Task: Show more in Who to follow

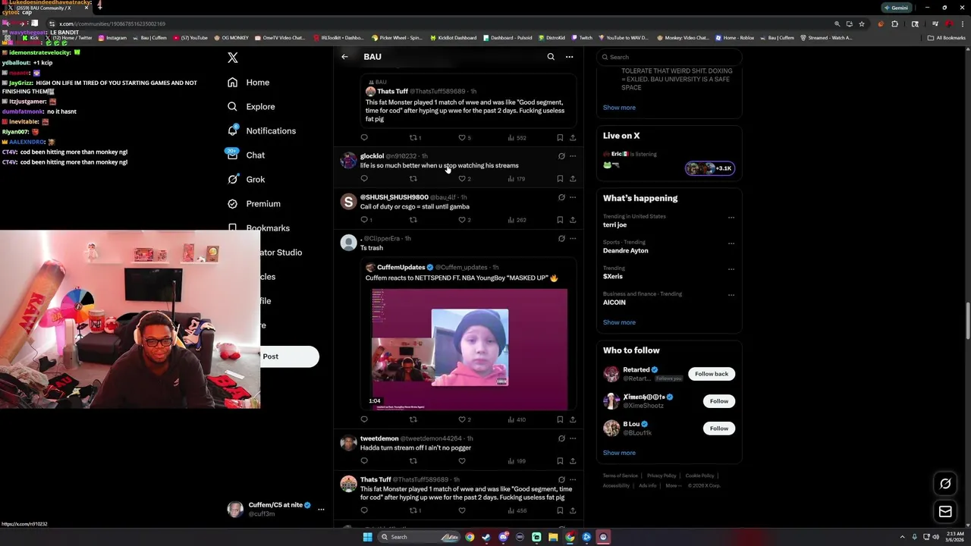Action: [619, 453]
